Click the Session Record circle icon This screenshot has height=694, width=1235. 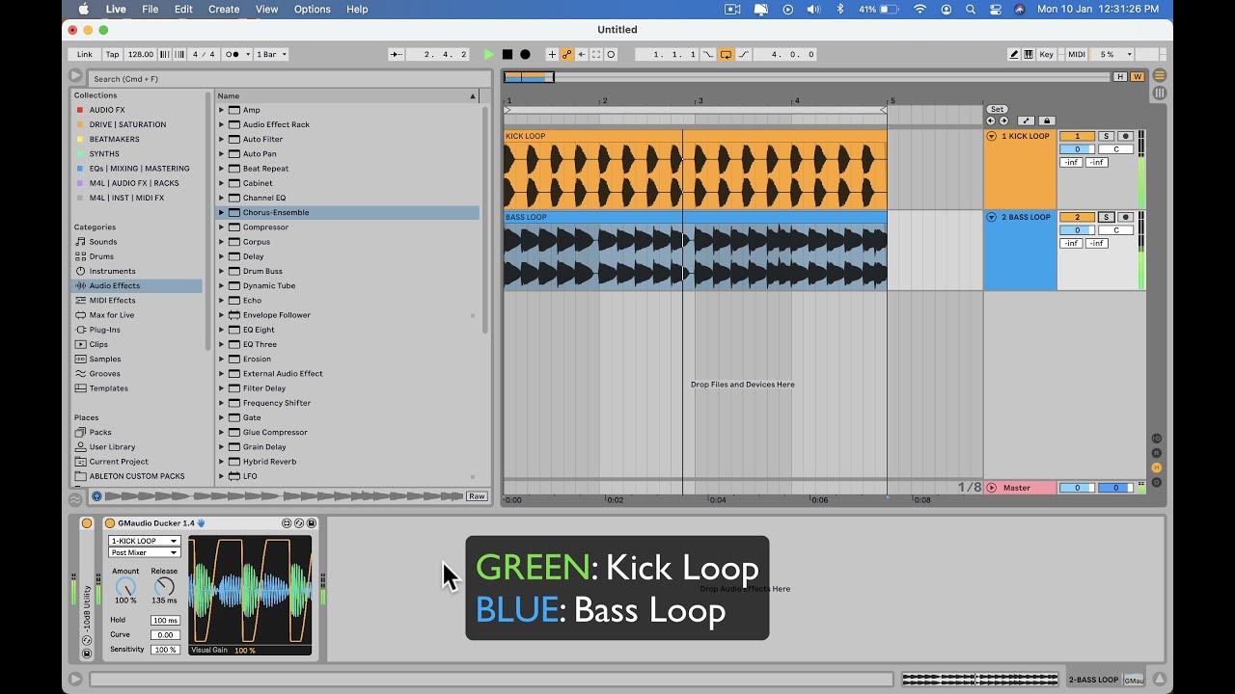coord(611,55)
